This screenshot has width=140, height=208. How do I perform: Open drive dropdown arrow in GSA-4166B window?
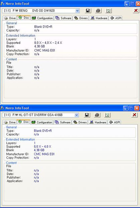click(77, 115)
